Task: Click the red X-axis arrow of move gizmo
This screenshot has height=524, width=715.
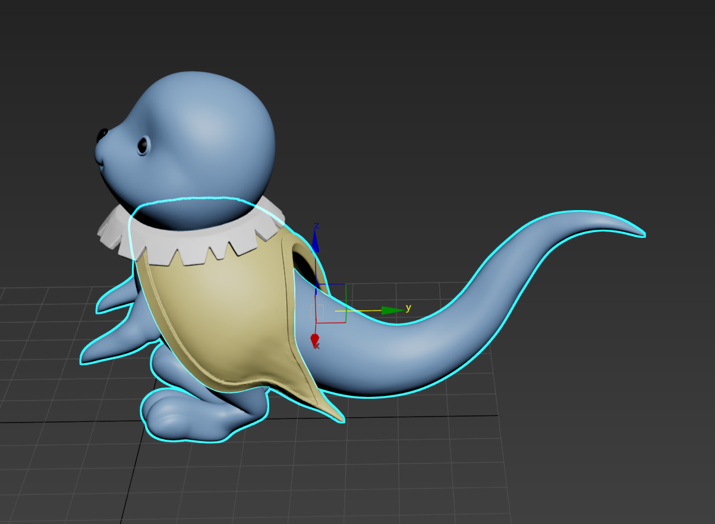Action: pyautogui.click(x=316, y=340)
